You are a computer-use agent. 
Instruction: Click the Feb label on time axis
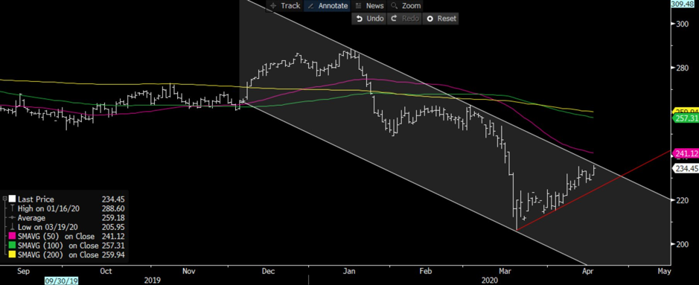pyautogui.click(x=426, y=271)
